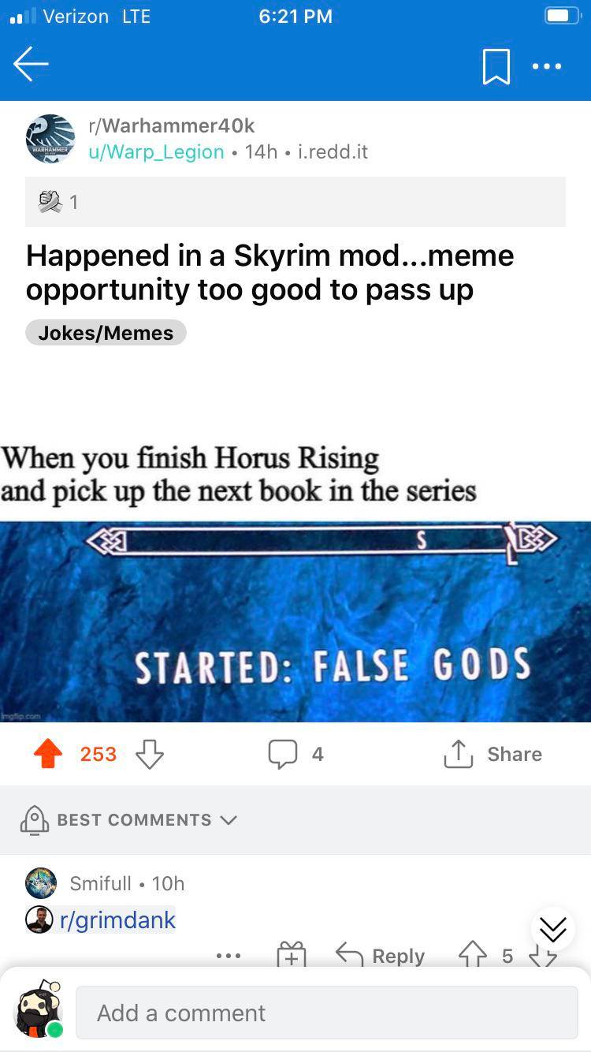The image size is (591, 1052).
Task: Visit u/Warp_Legion's profile
Action: coord(156,151)
